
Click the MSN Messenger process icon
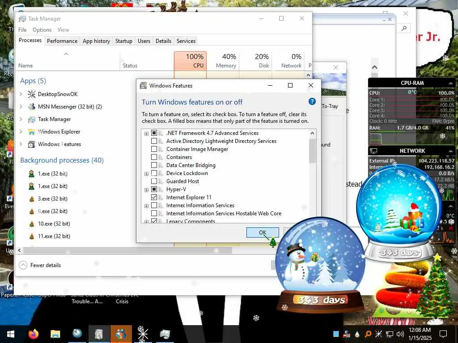point(32,106)
